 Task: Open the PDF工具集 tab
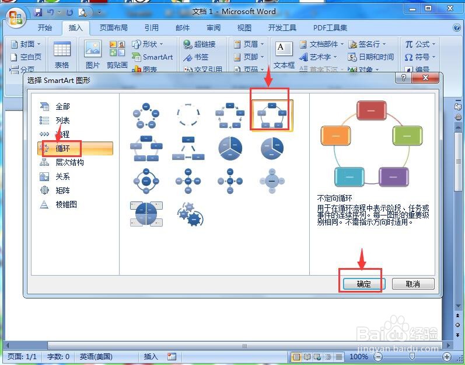tap(330, 28)
